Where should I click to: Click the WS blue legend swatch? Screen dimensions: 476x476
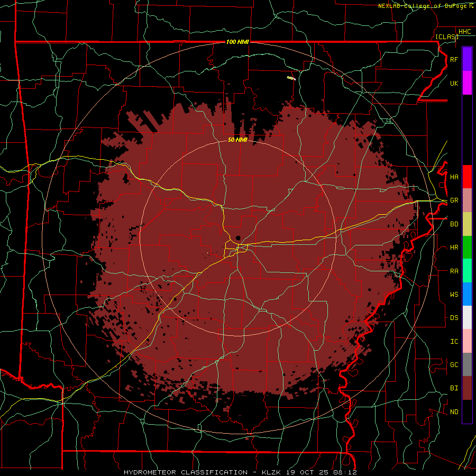coord(467,294)
